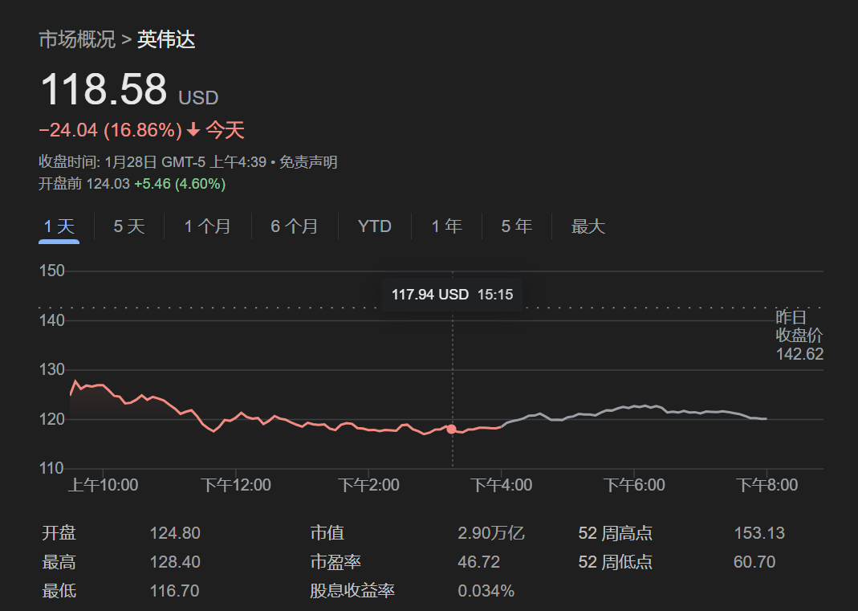Click the 下午4:00 time axis label
The image size is (858, 611).
tap(501, 484)
